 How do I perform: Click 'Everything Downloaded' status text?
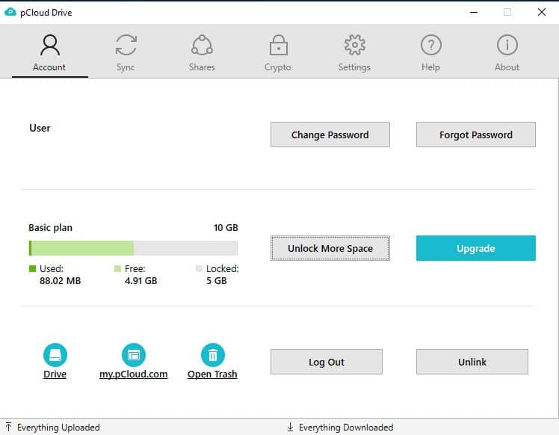[x=346, y=428]
